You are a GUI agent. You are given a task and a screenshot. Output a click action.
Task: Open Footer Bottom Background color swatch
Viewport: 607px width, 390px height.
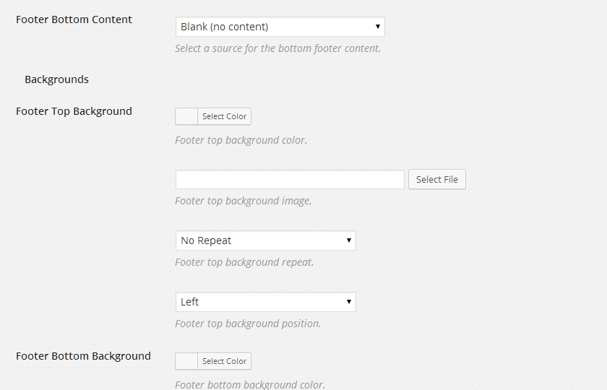point(186,361)
